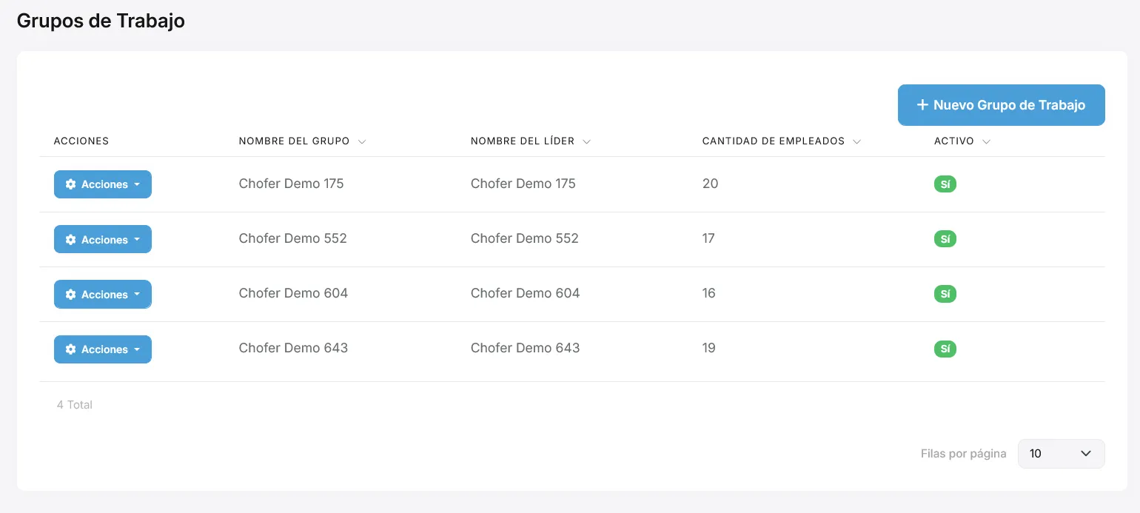Click the sort chevron beside Nombre del Grupo
Screen dimensions: 1140x513
click(x=362, y=141)
